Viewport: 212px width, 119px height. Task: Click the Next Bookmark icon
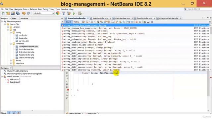(x=120, y=22)
